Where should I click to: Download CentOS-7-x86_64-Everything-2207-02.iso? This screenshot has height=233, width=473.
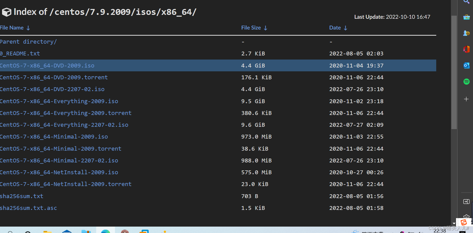(64, 125)
